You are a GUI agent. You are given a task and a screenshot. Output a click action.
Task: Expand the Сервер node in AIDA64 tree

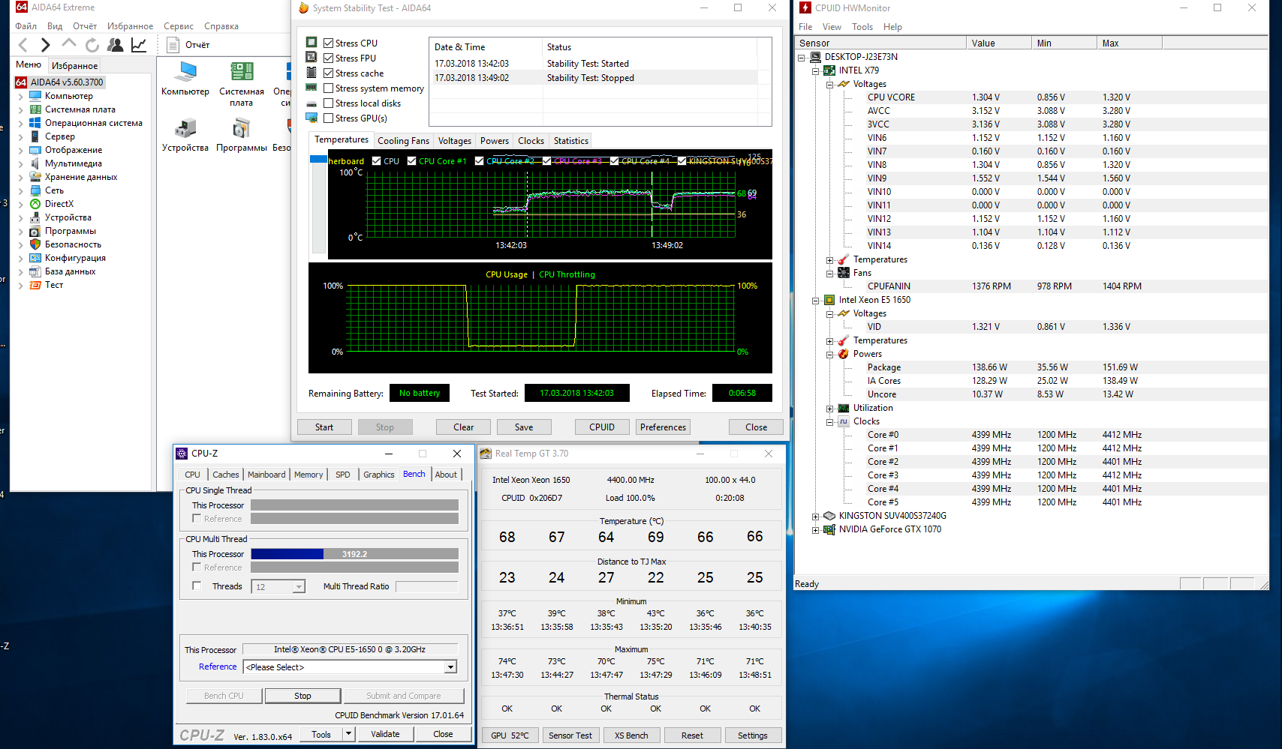(x=20, y=136)
